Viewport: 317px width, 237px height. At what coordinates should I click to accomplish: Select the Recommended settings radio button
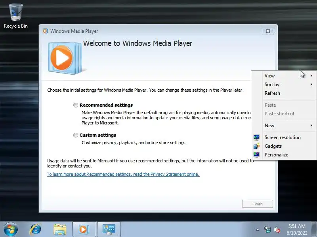[76, 105]
